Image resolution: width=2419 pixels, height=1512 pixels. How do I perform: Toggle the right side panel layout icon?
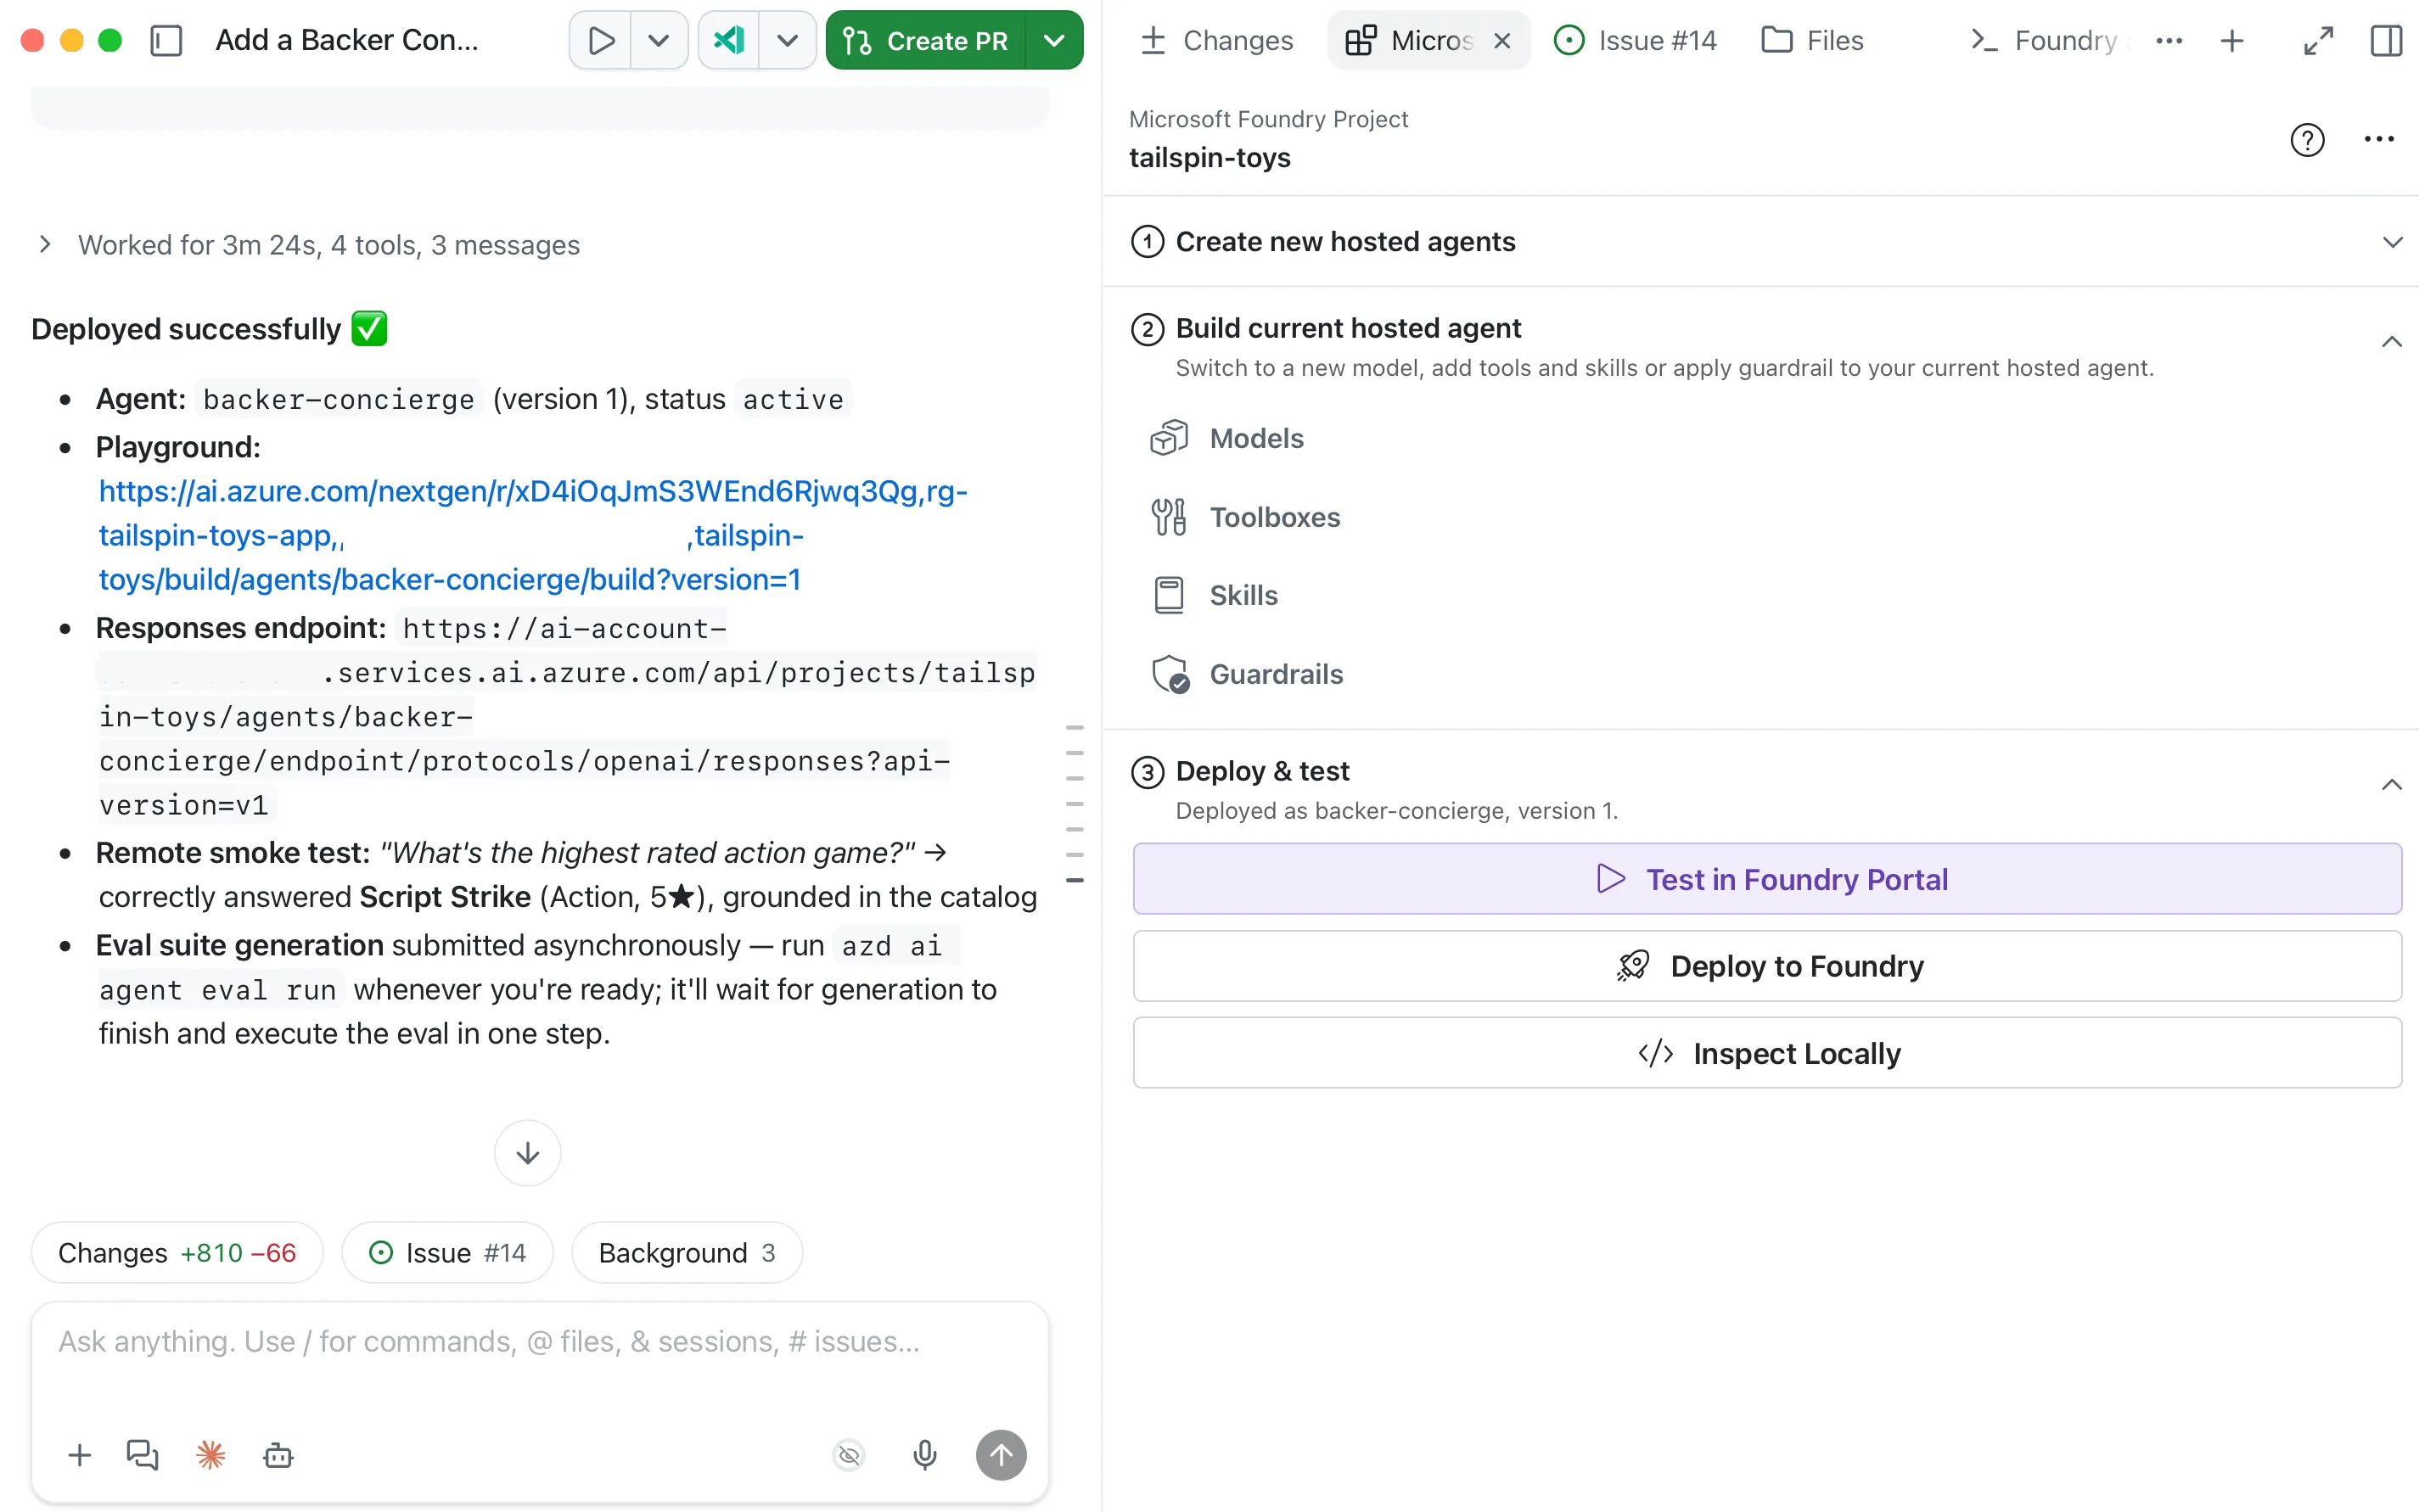point(2386,40)
